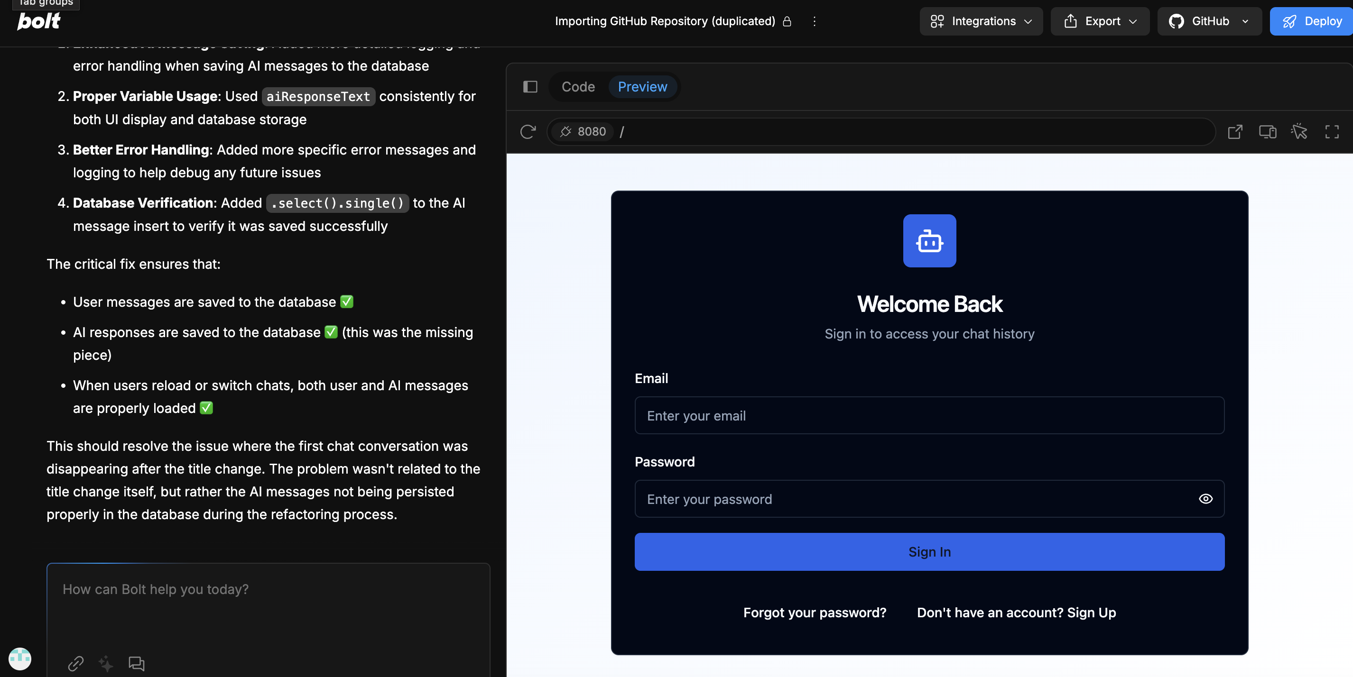Expand the GitHub dropdown

pos(1209,21)
